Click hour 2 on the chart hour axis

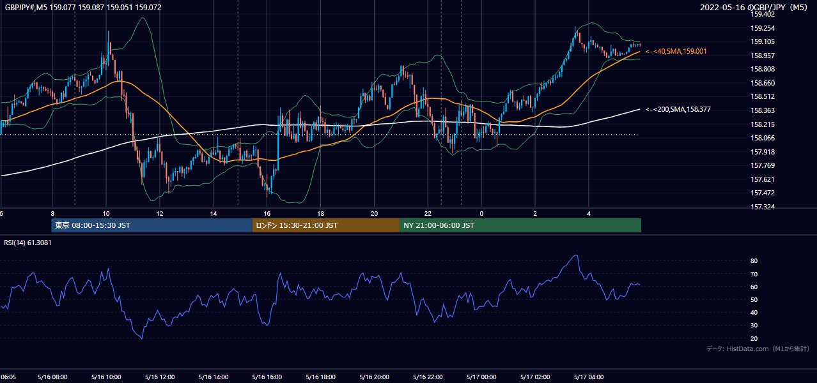click(x=535, y=214)
